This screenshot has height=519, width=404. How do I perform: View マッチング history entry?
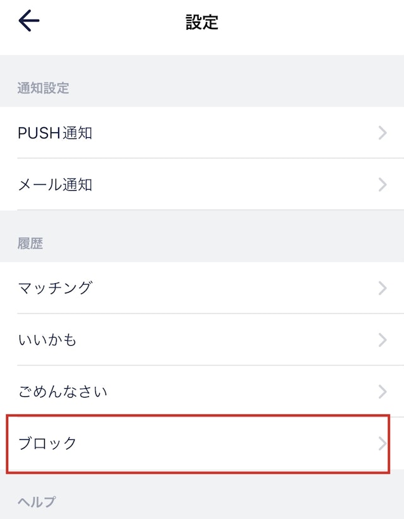coord(55,288)
